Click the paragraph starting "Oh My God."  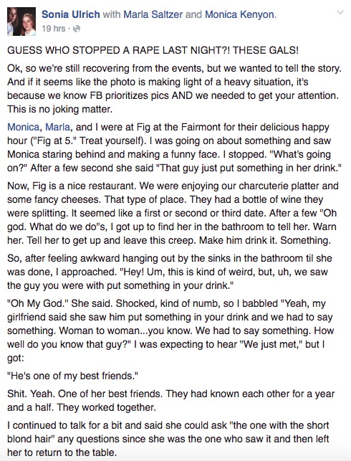point(170,331)
